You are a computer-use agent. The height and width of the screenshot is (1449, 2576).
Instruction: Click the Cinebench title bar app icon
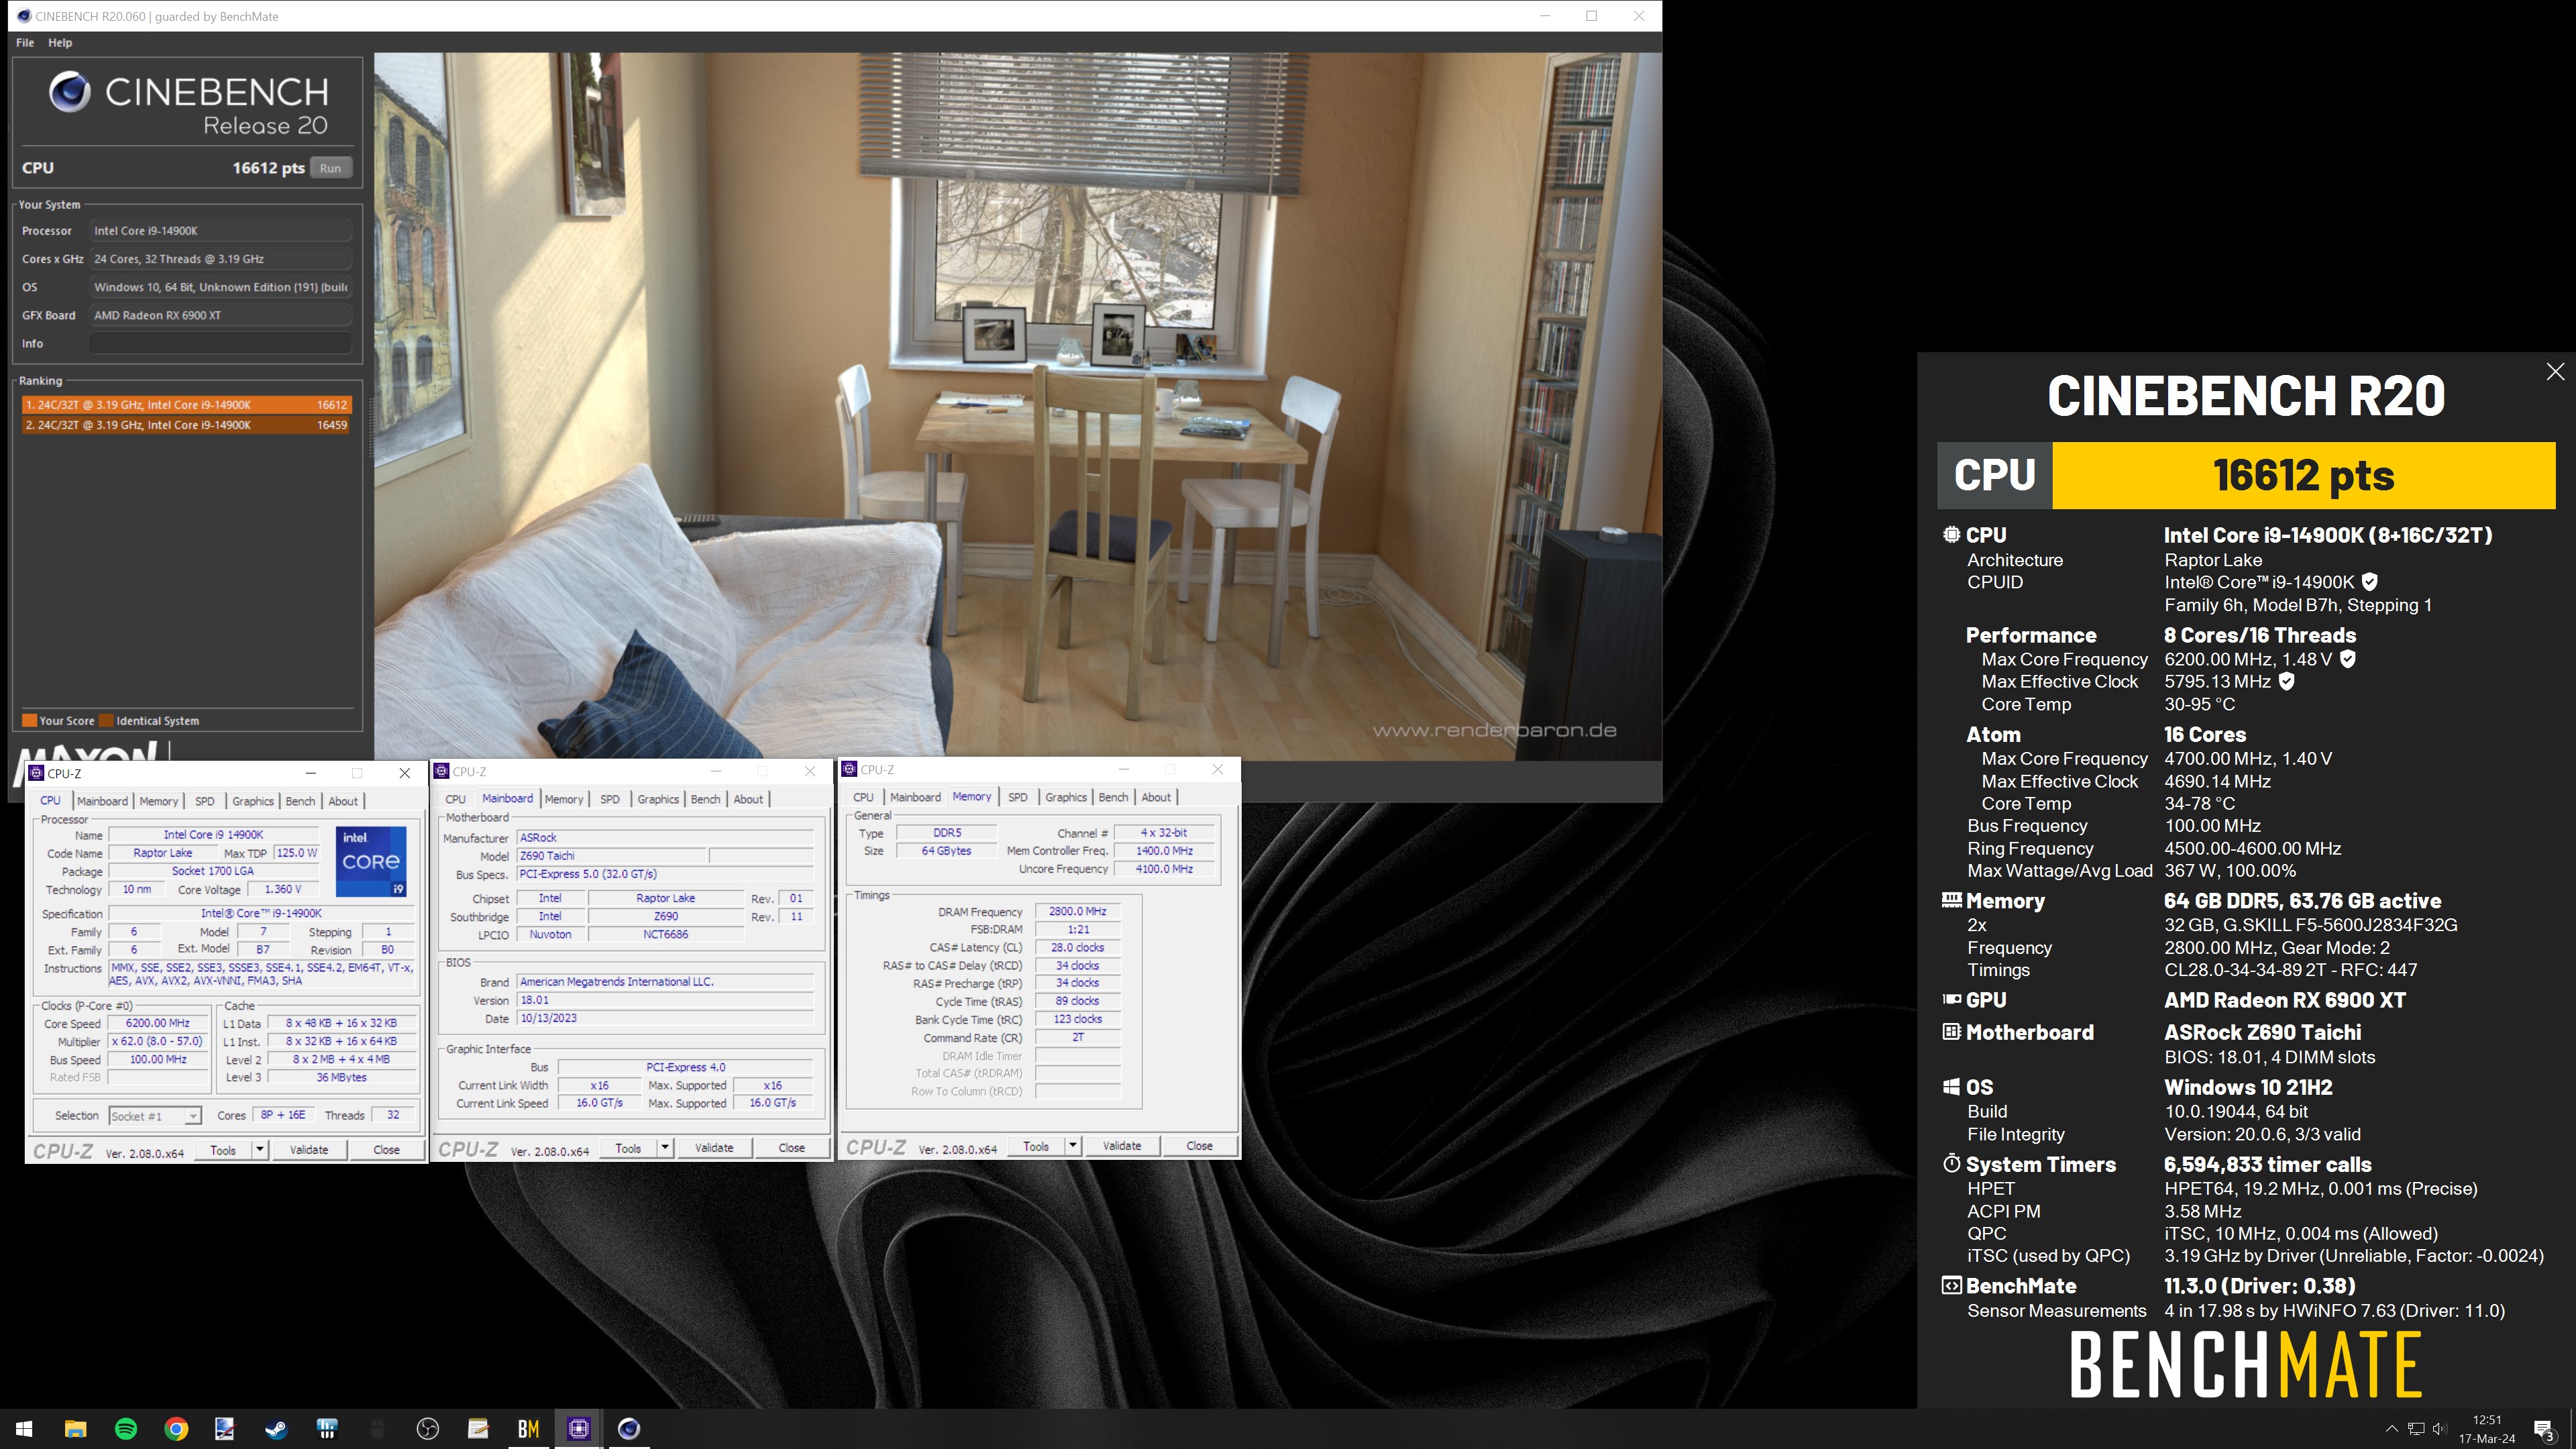pos(24,16)
